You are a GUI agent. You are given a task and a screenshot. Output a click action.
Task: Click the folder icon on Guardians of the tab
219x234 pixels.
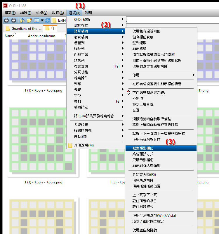point(8,28)
